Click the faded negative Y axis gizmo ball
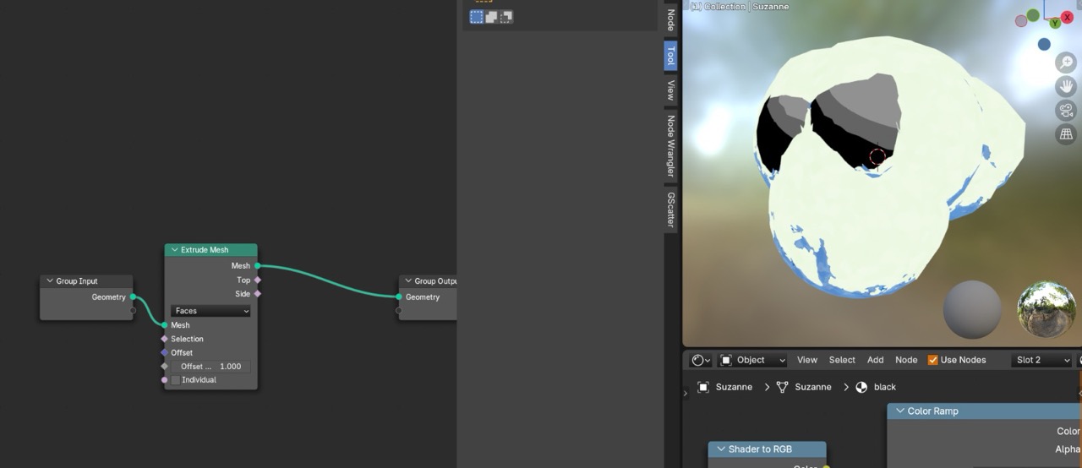Screen dimensions: 1082x468 coord(1033,15)
